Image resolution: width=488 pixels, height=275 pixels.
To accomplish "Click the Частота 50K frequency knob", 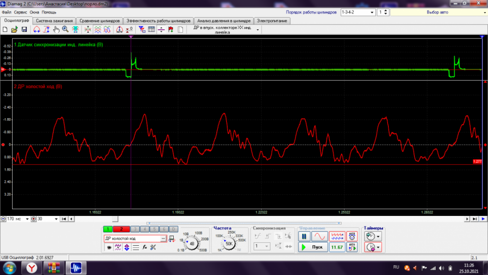I will [229, 242].
